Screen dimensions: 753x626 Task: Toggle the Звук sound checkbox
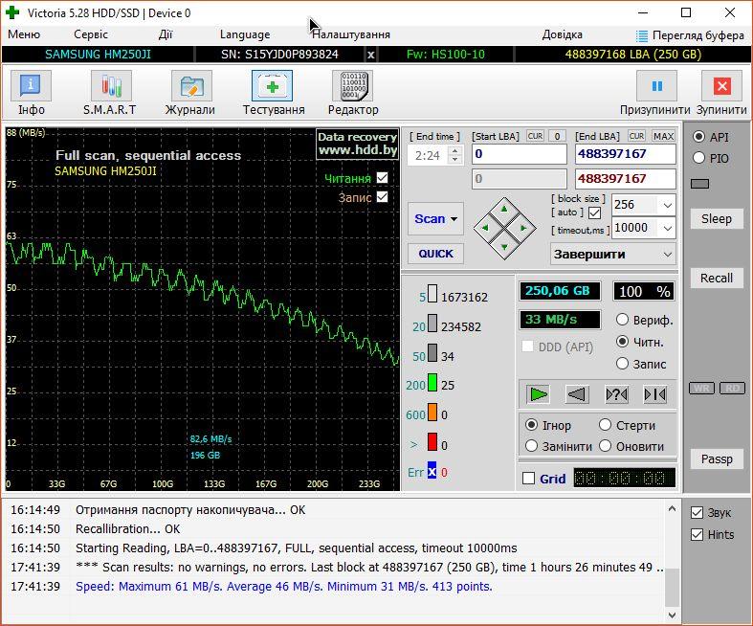697,513
